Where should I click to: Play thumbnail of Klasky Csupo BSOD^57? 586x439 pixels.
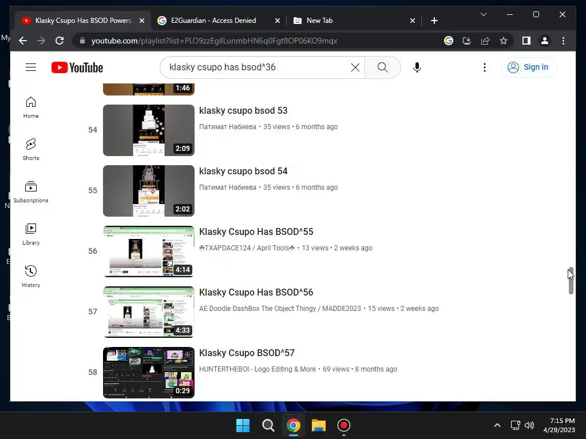(149, 373)
